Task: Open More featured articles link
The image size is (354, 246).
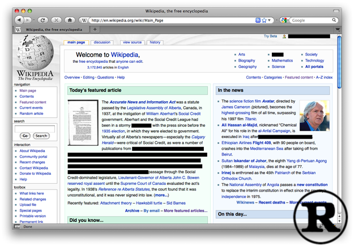Action: tap(186, 210)
